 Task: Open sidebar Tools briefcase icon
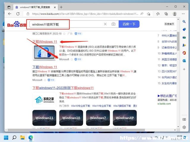pyautogui.click(x=184, y=37)
